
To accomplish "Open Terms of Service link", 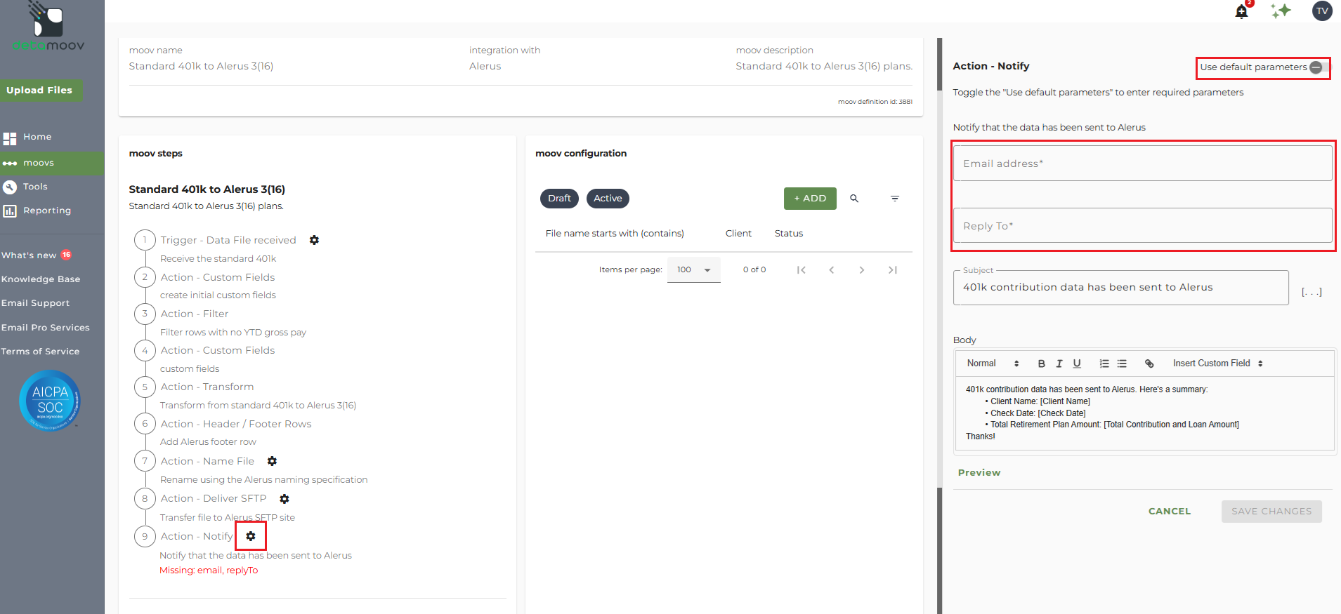I will pos(40,352).
